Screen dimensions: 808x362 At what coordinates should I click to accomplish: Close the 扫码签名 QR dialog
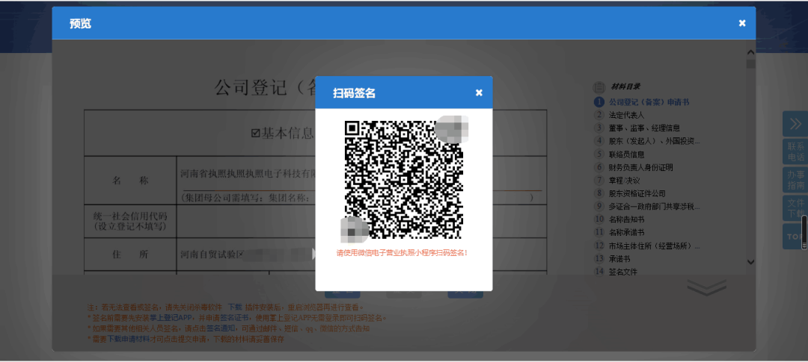479,93
